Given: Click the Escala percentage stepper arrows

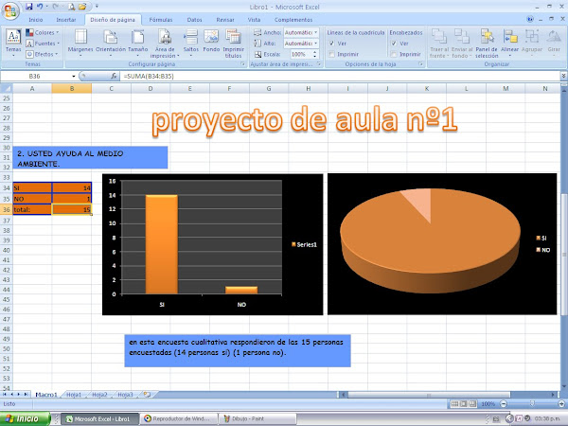Looking at the screenshot, I should click(315, 54).
